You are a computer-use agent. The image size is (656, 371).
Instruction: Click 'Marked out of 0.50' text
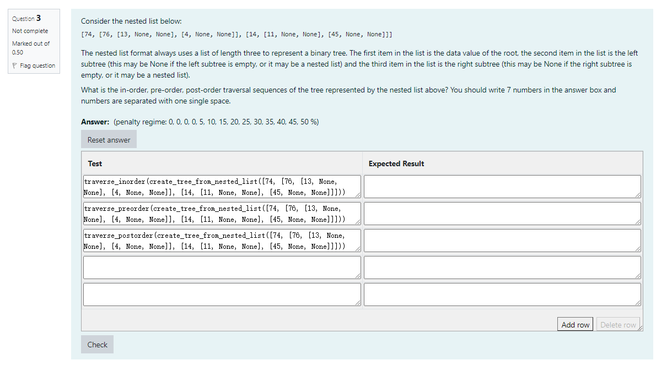pos(30,48)
